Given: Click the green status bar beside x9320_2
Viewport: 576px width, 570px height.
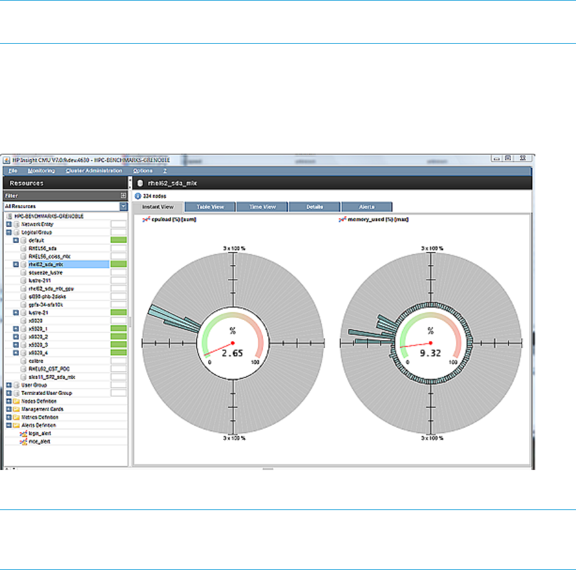Looking at the screenshot, I should tap(119, 336).
